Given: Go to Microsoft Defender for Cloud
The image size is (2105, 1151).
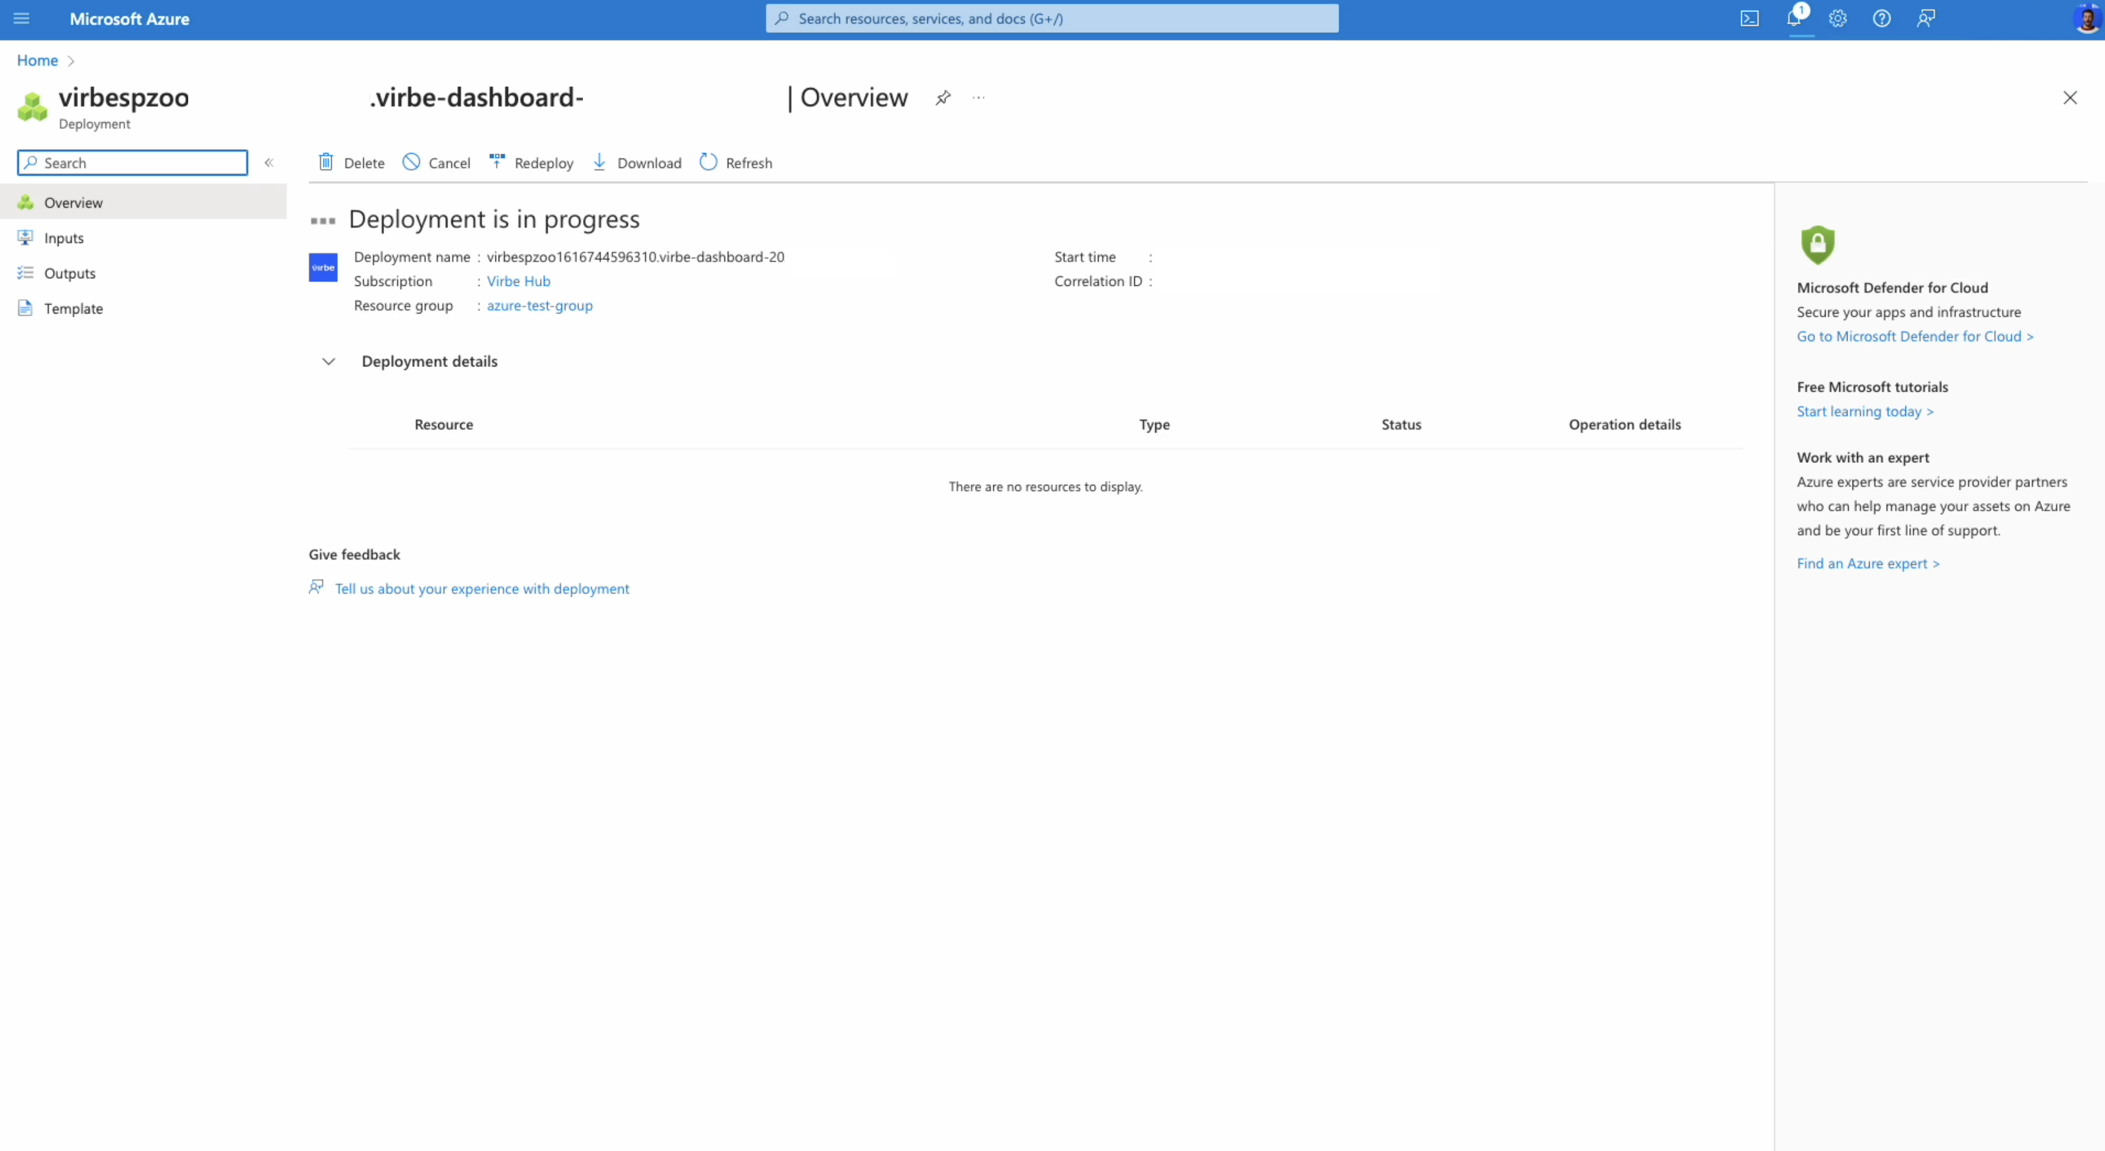Looking at the screenshot, I should coord(1916,336).
